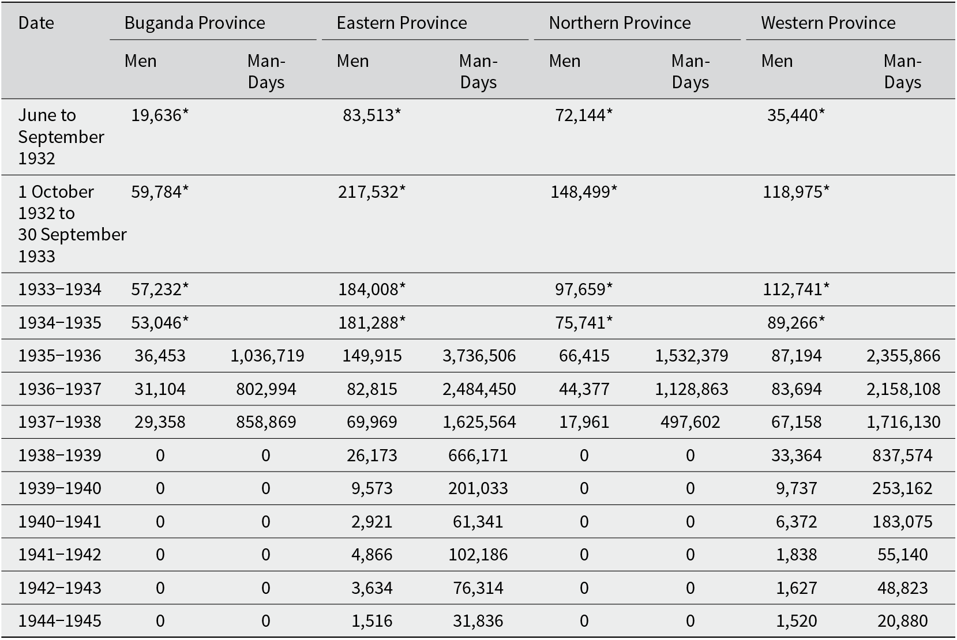The height and width of the screenshot is (640, 957).
Task: Select Western man-days 20,880
Action: point(903,621)
